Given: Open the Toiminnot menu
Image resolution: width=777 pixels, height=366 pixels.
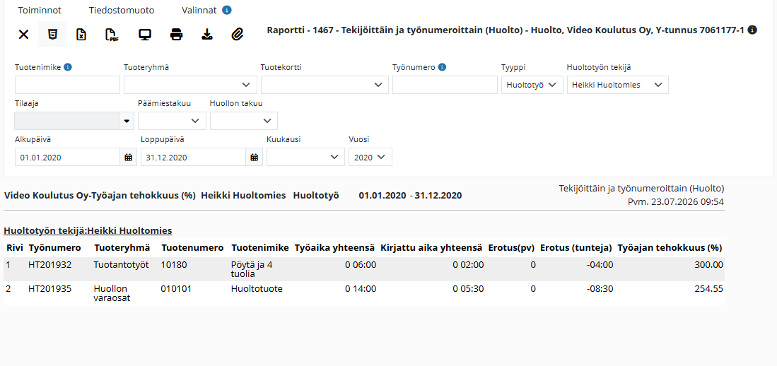Looking at the screenshot, I should [40, 11].
